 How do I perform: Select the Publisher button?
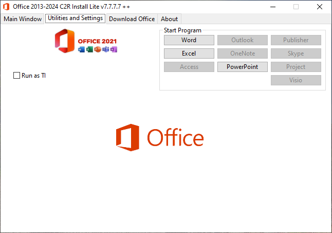point(296,40)
